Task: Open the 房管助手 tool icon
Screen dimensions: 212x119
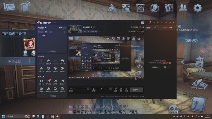Action: (x=48, y=89)
